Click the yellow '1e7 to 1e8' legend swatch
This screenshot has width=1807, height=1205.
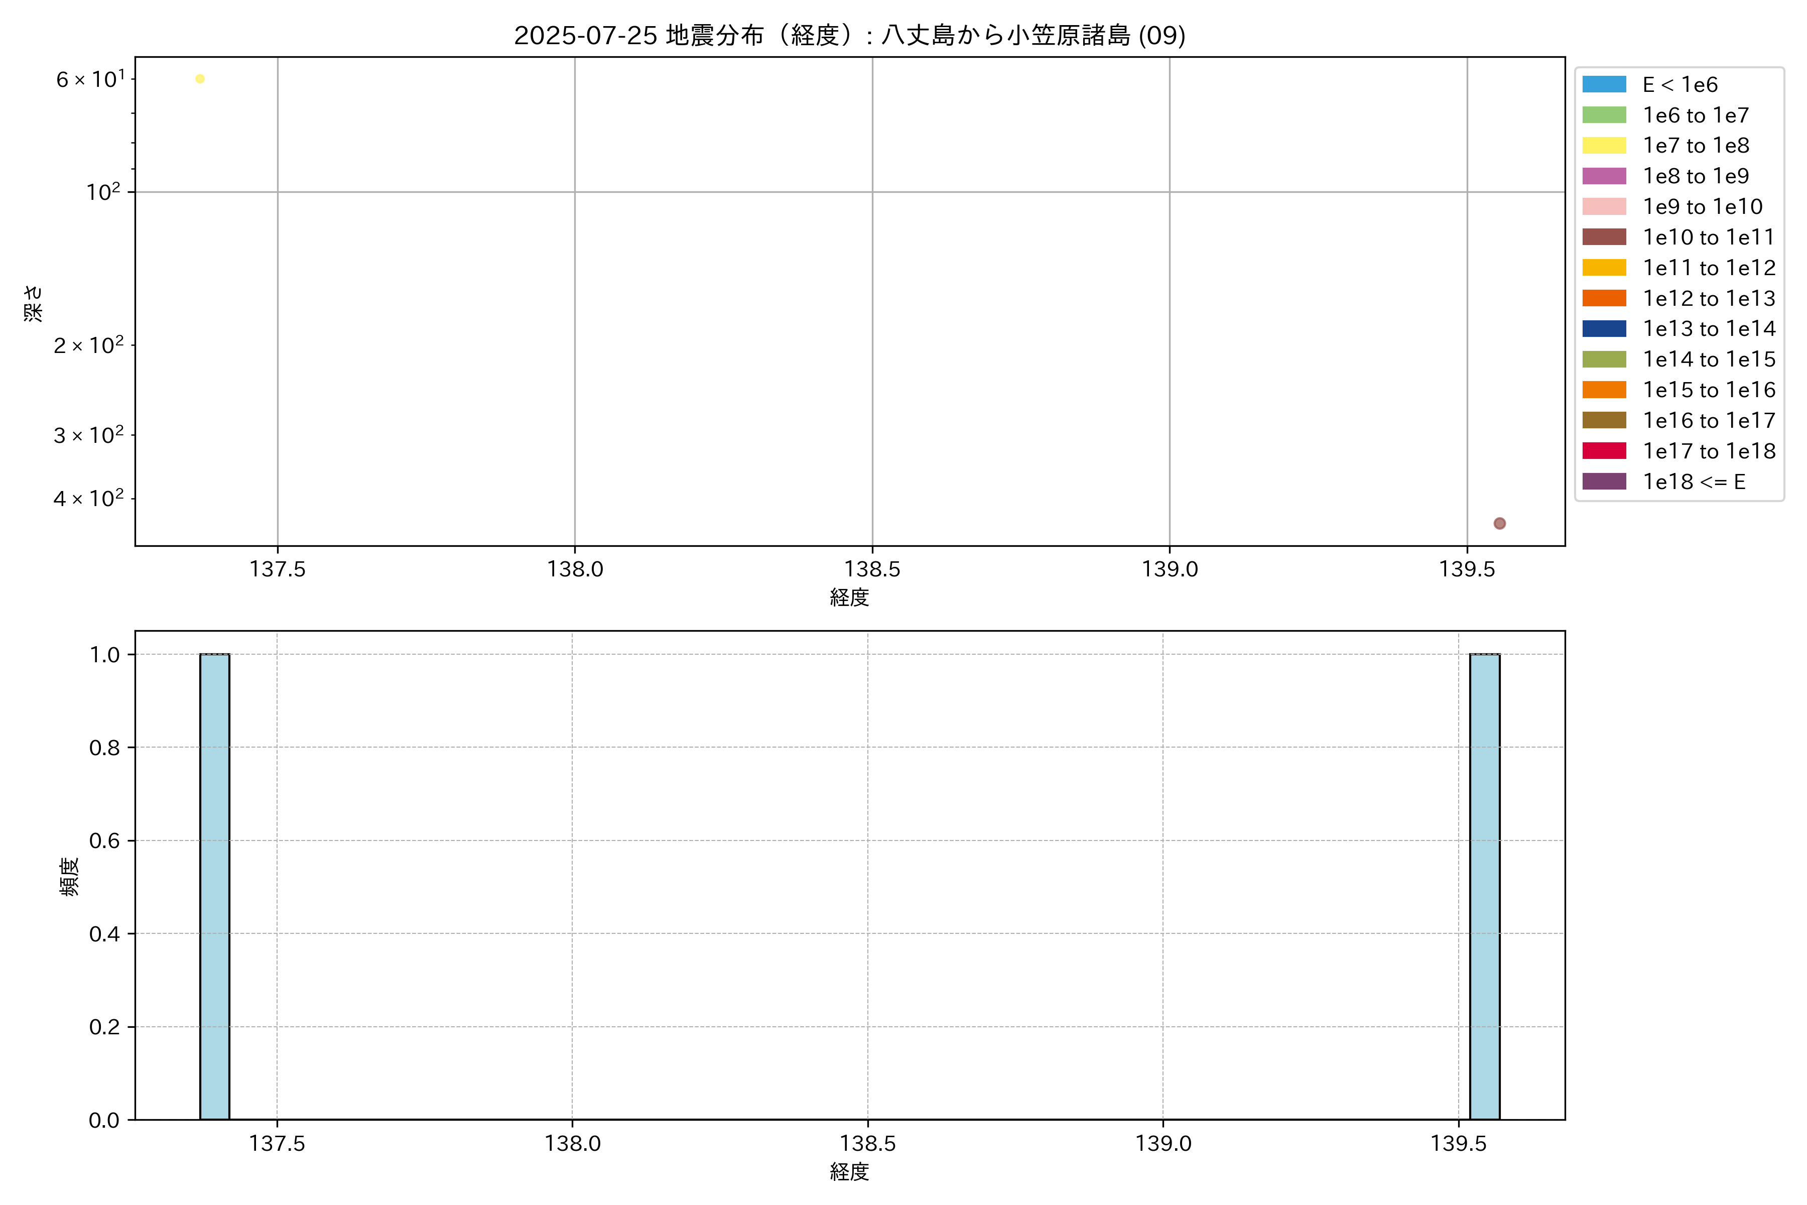pos(1604,145)
